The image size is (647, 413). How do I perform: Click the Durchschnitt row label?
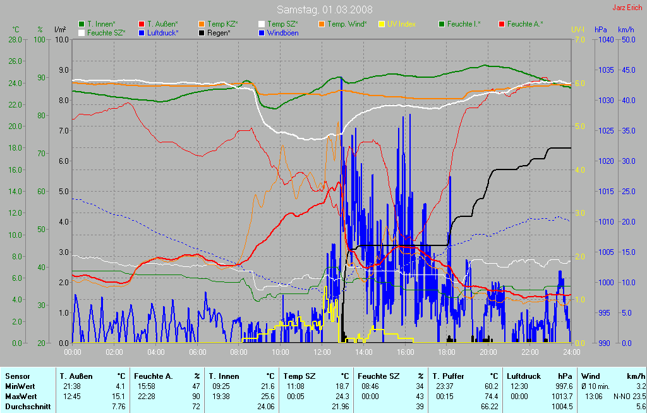(x=28, y=406)
